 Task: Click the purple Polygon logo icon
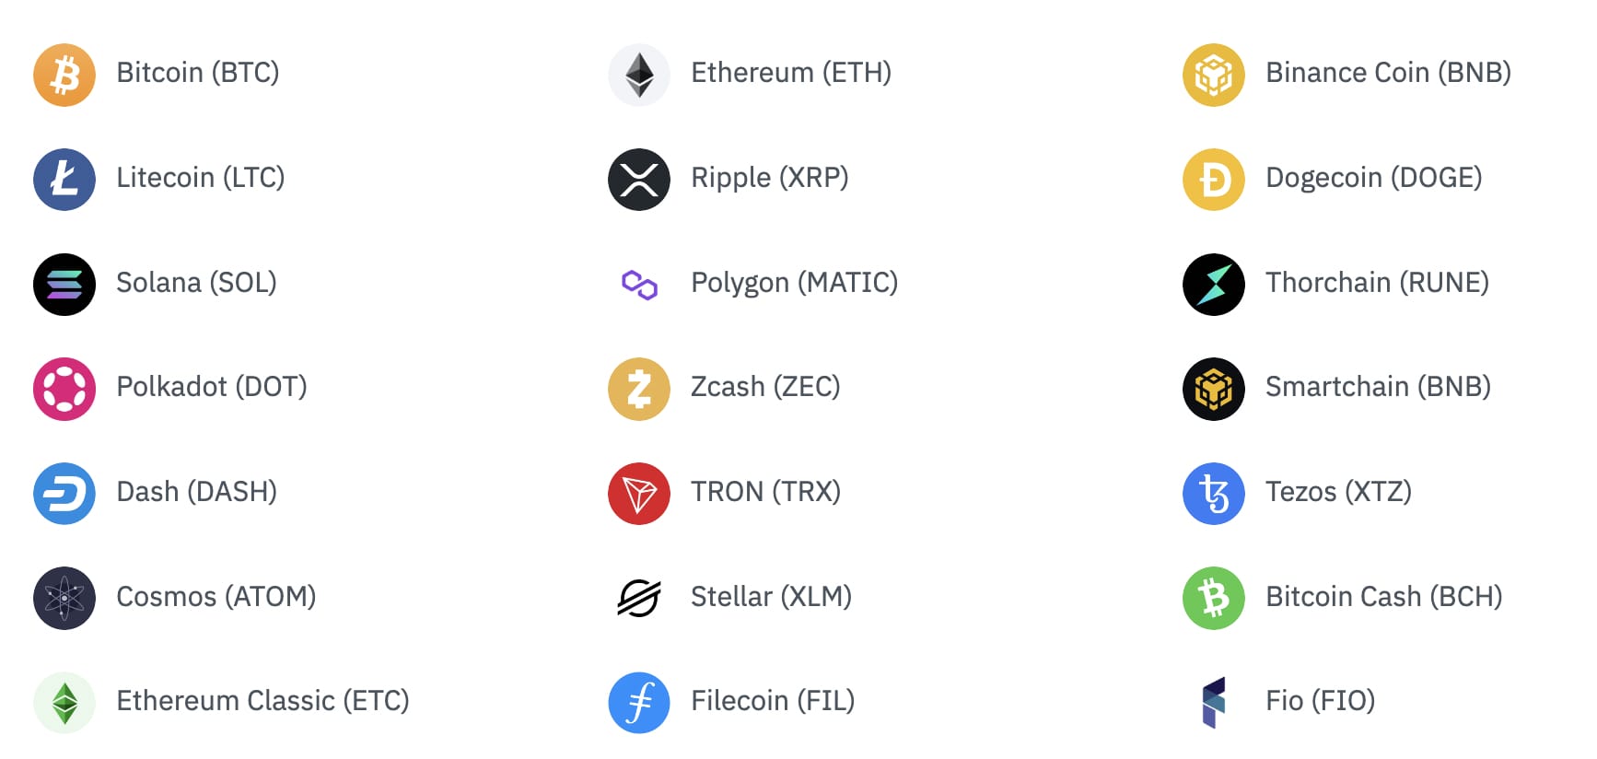(639, 285)
